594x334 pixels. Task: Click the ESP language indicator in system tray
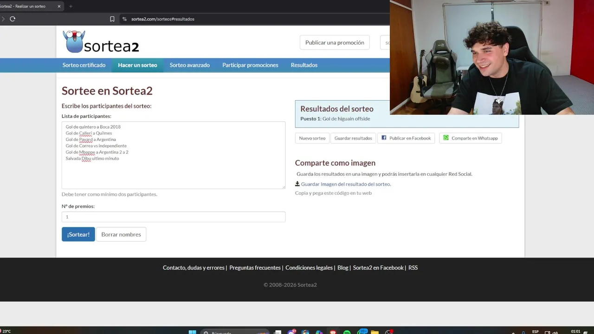click(x=536, y=332)
